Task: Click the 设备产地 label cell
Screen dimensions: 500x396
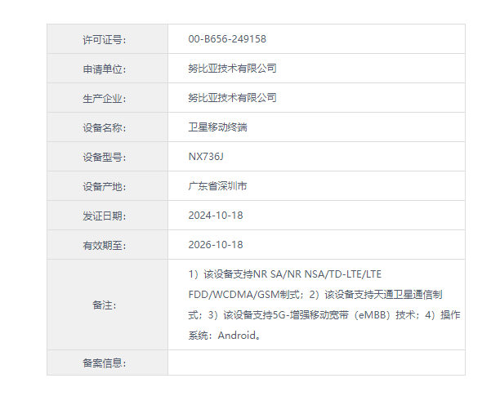Action: (108, 185)
